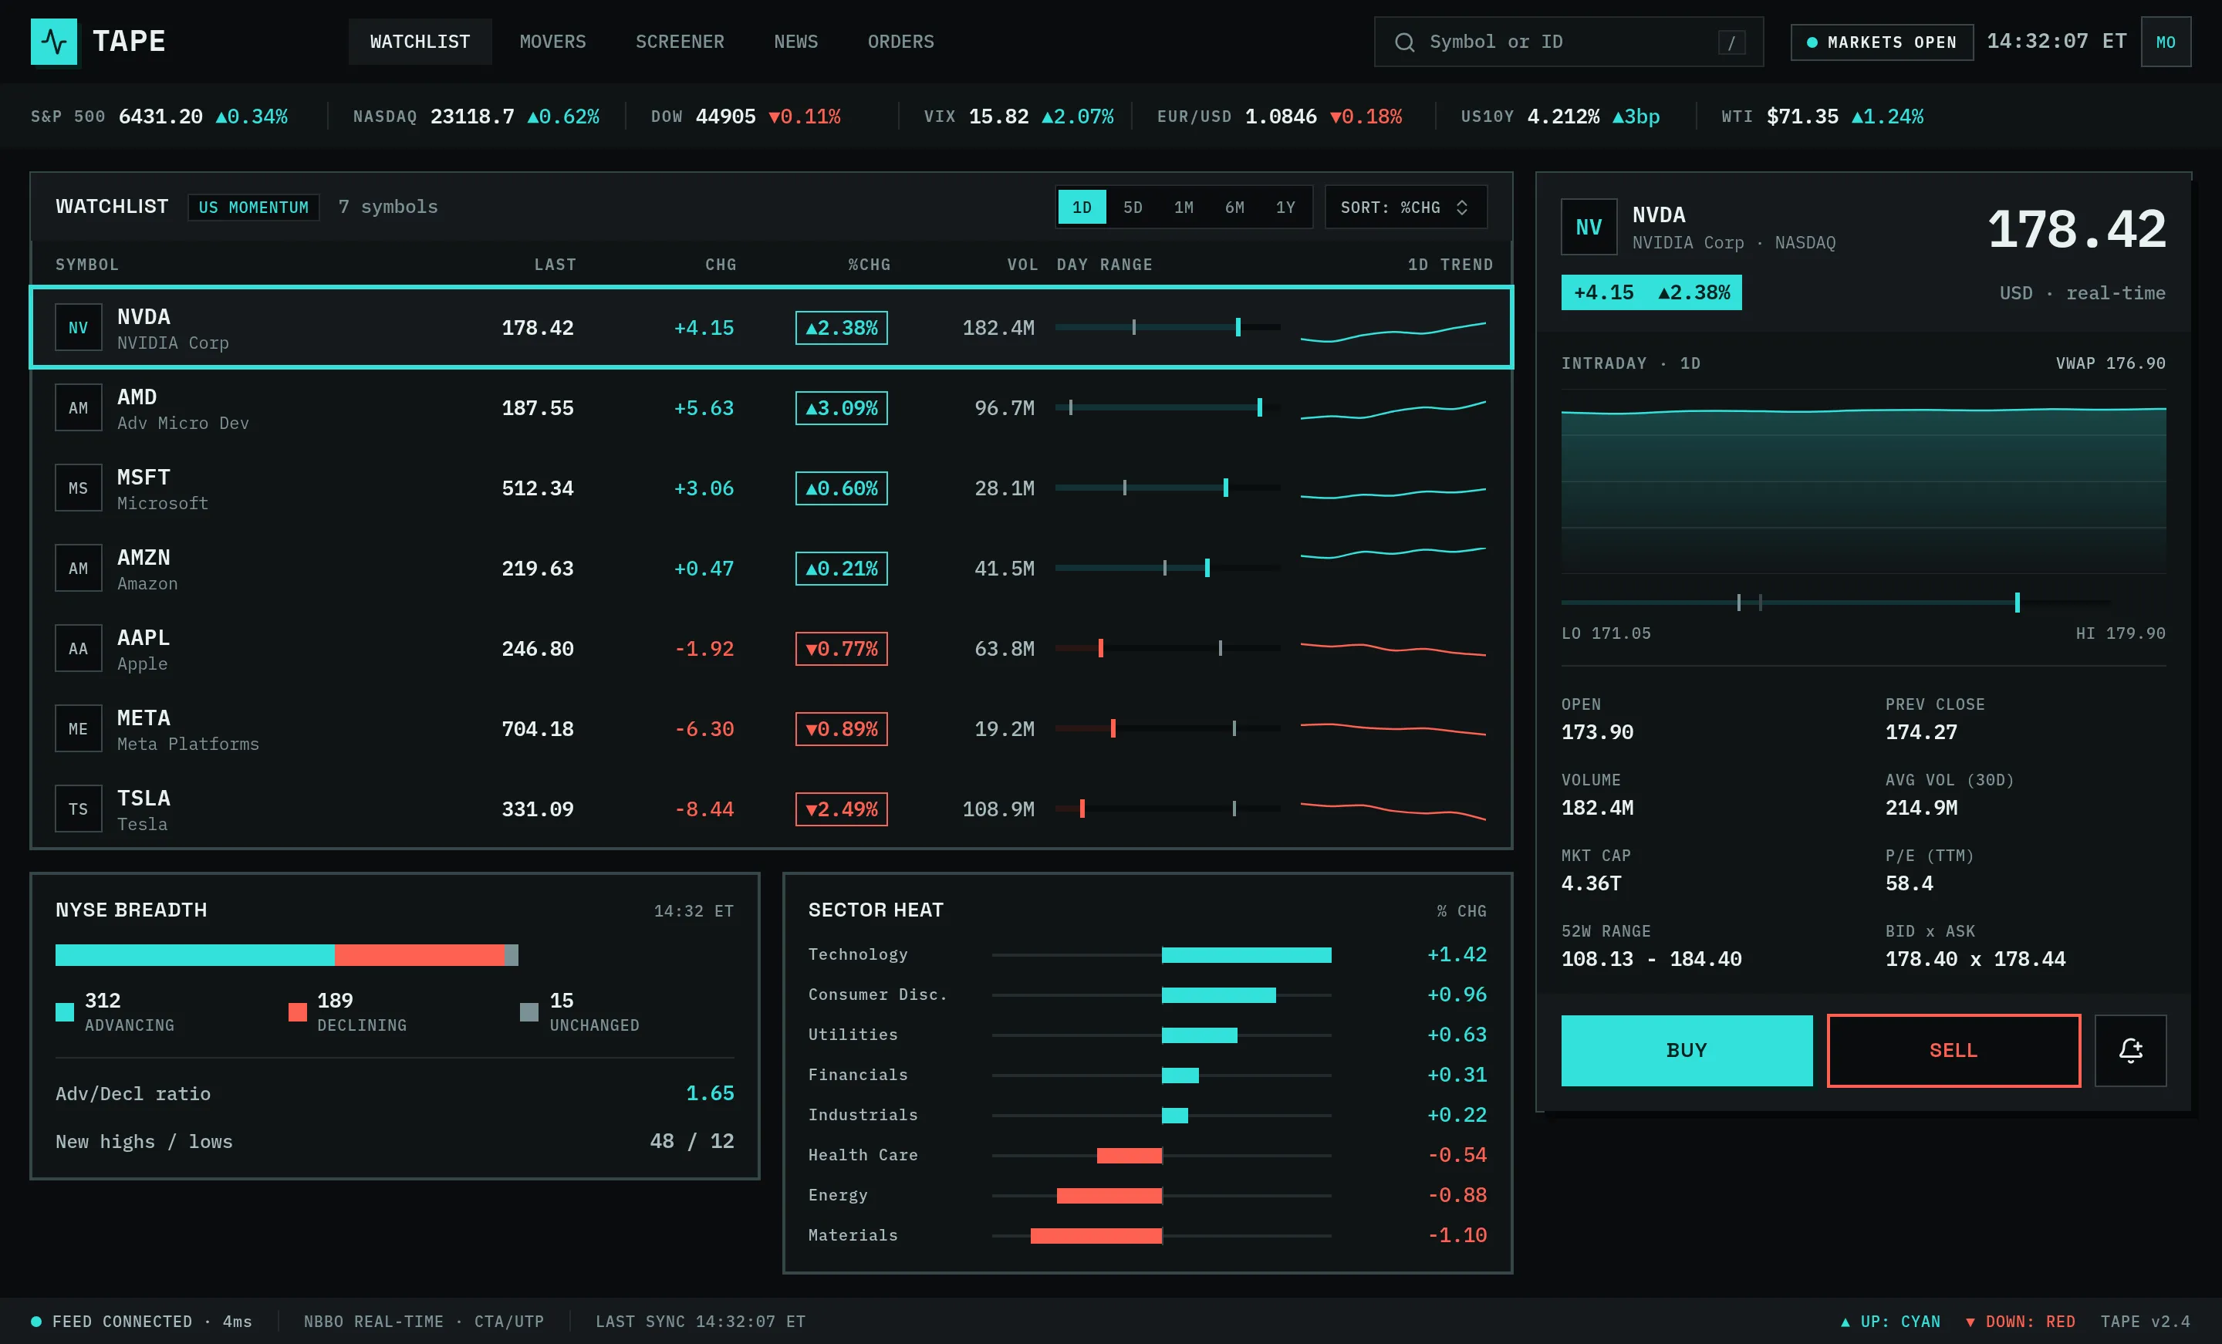Image resolution: width=2222 pixels, height=1344 pixels.
Task: Click the Feed Connected status indicator
Action: point(142,1322)
